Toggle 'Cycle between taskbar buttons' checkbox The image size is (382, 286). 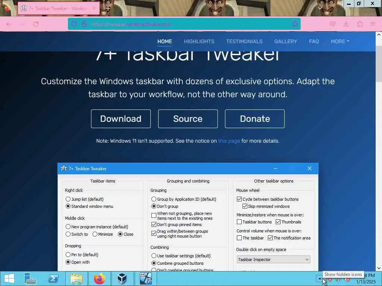tap(239, 199)
